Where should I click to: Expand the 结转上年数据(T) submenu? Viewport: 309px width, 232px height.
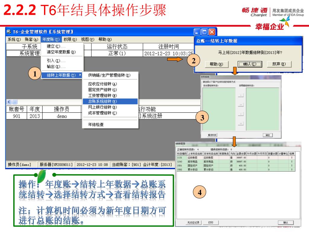coord(62,75)
